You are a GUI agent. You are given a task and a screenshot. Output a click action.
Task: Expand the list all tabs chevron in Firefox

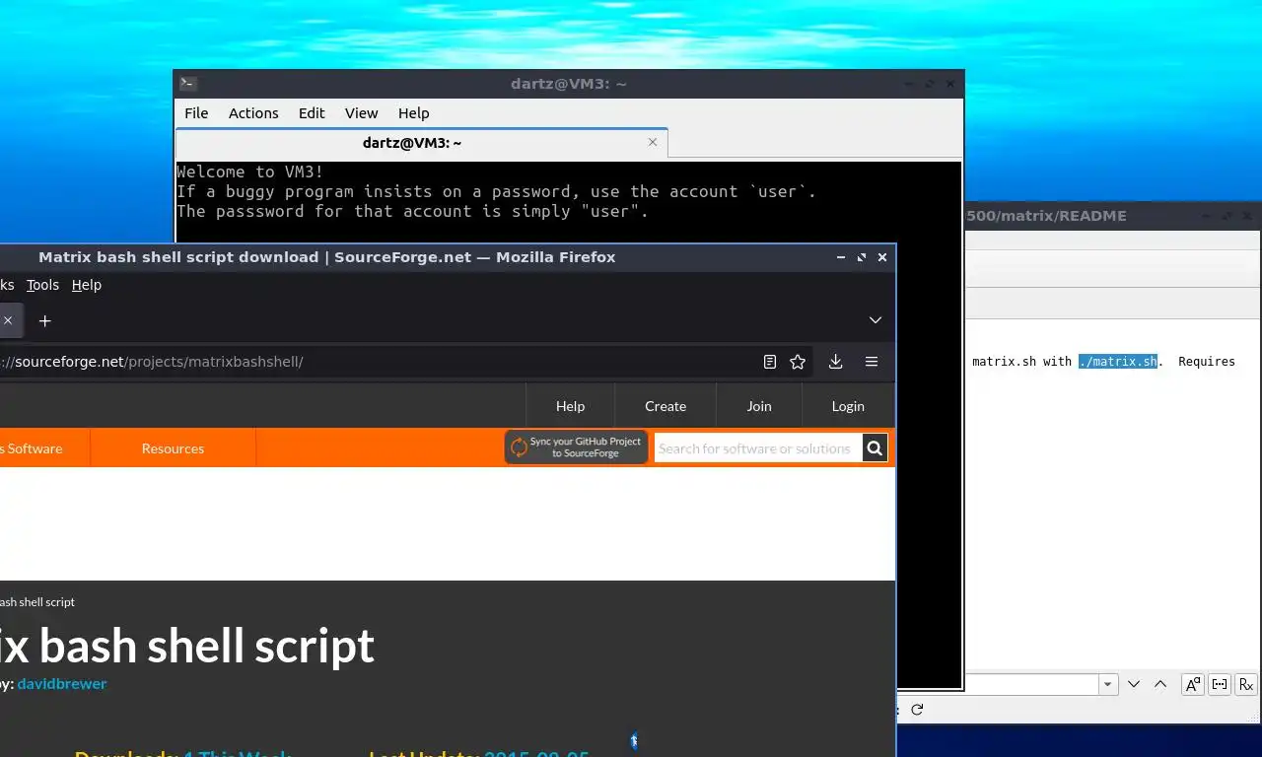875,320
